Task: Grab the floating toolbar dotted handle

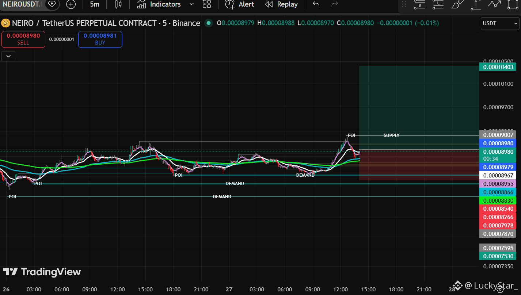Action: [x=404, y=4]
